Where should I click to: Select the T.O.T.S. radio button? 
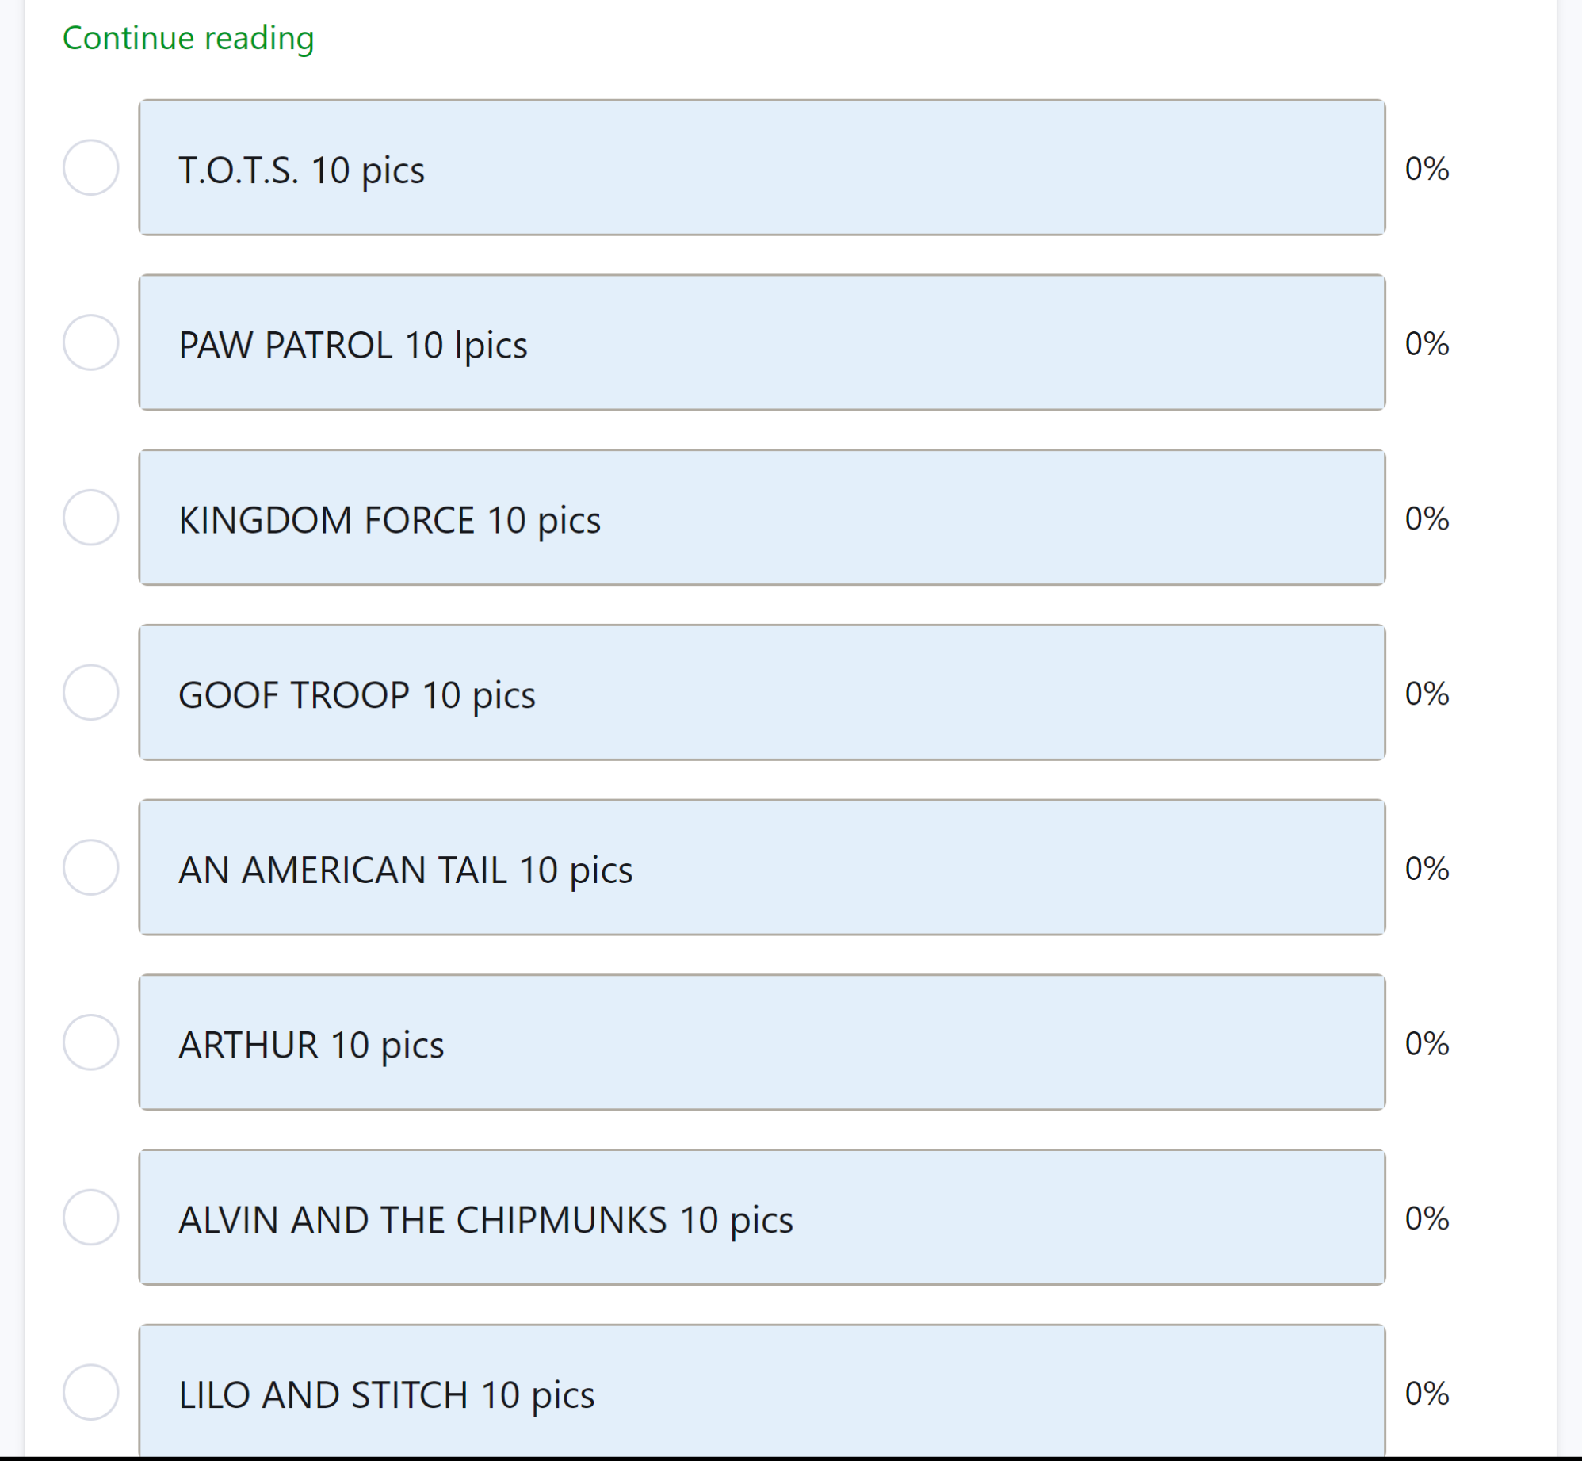click(x=91, y=167)
